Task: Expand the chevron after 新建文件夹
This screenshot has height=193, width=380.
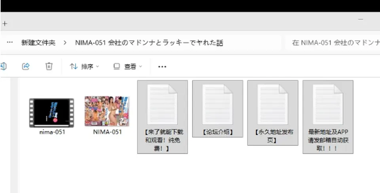Action: 65,43
